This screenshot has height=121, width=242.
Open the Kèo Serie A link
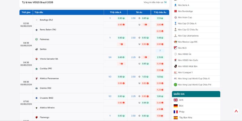point(184,5)
